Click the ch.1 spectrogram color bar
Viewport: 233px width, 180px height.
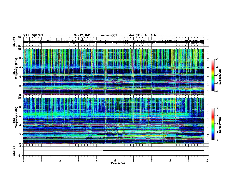click(213, 75)
